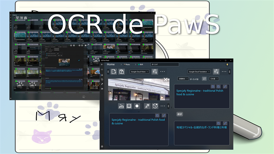Viewport: 274px width, 154px height.
Task: Open the Google Cloud Vision engine dropdown
Action: pos(139,72)
